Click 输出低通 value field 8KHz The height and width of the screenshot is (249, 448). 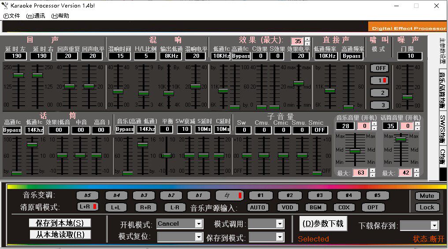pos(171,56)
